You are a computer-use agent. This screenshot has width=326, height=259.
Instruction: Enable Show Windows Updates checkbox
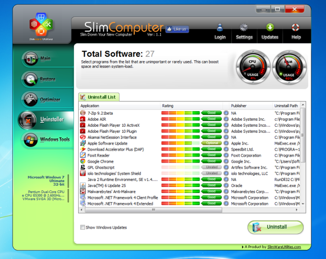coord(82,227)
